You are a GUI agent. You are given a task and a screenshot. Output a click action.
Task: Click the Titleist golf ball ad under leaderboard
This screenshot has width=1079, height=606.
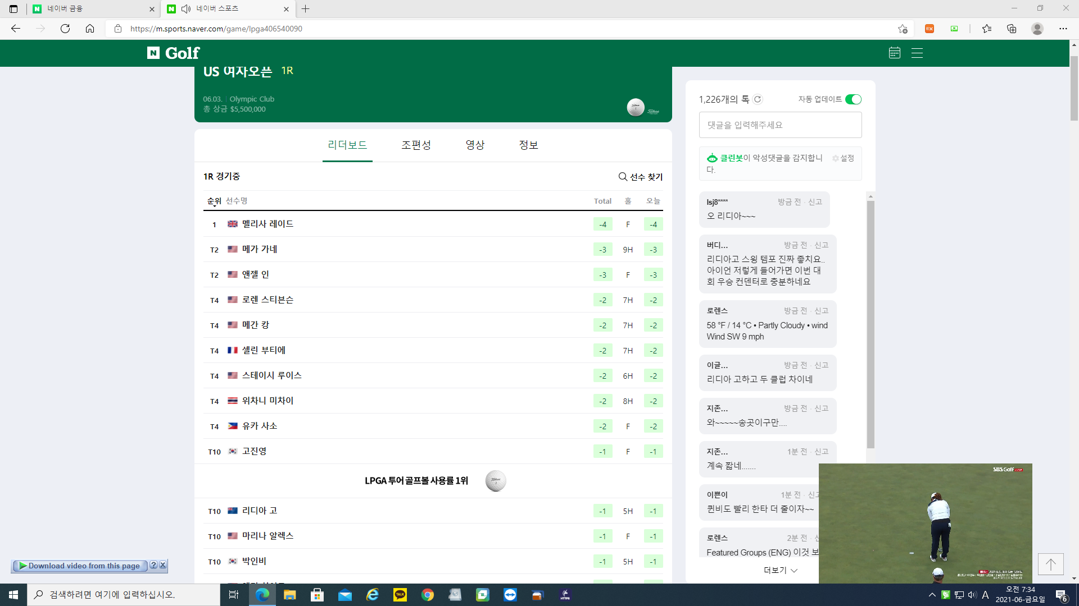point(496,481)
